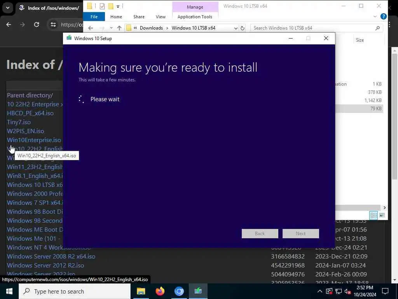Open the Application Tools tab
The image size is (398, 299).
[x=195, y=17]
